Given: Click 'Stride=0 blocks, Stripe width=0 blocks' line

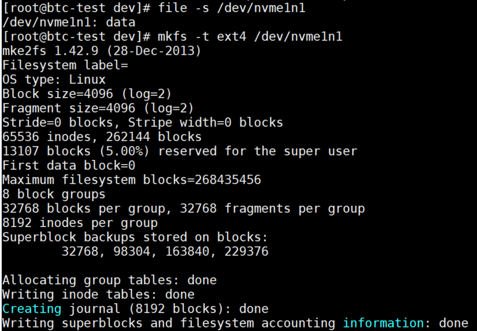Looking at the screenshot, I should [x=143, y=122].
